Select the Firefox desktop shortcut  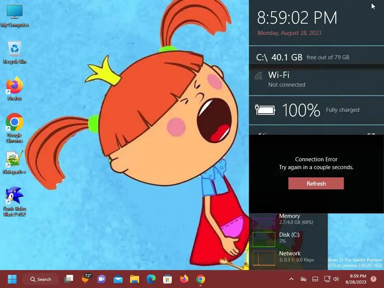click(x=15, y=89)
